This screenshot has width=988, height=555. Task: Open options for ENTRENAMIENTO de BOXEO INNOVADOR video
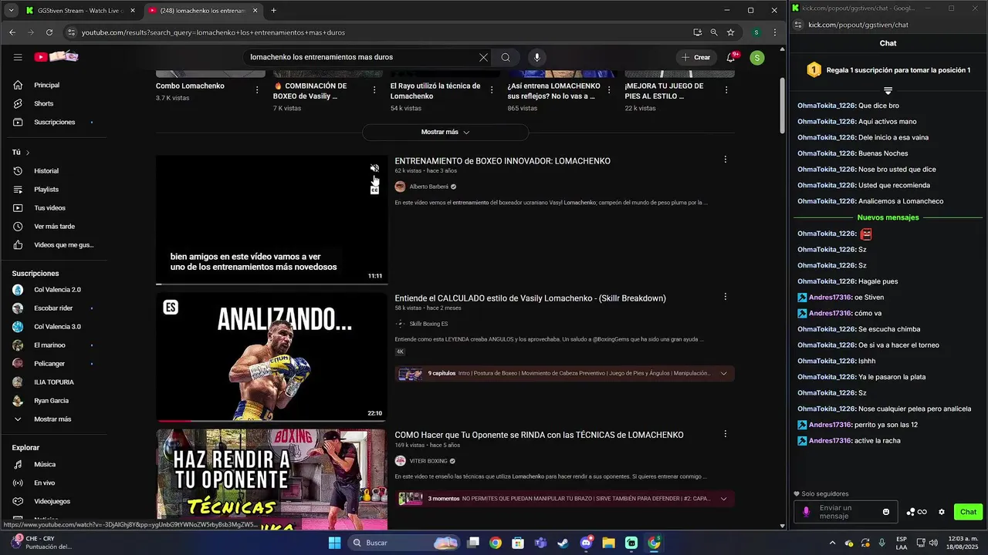tap(725, 160)
